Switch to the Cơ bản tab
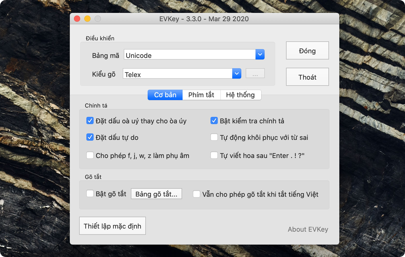405x257 pixels. [165, 95]
